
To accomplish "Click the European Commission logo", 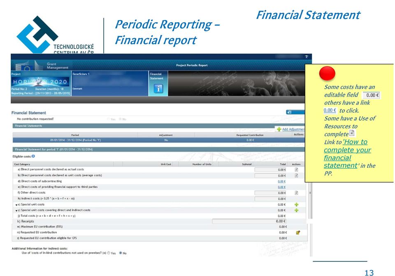I will pos(29,65).
